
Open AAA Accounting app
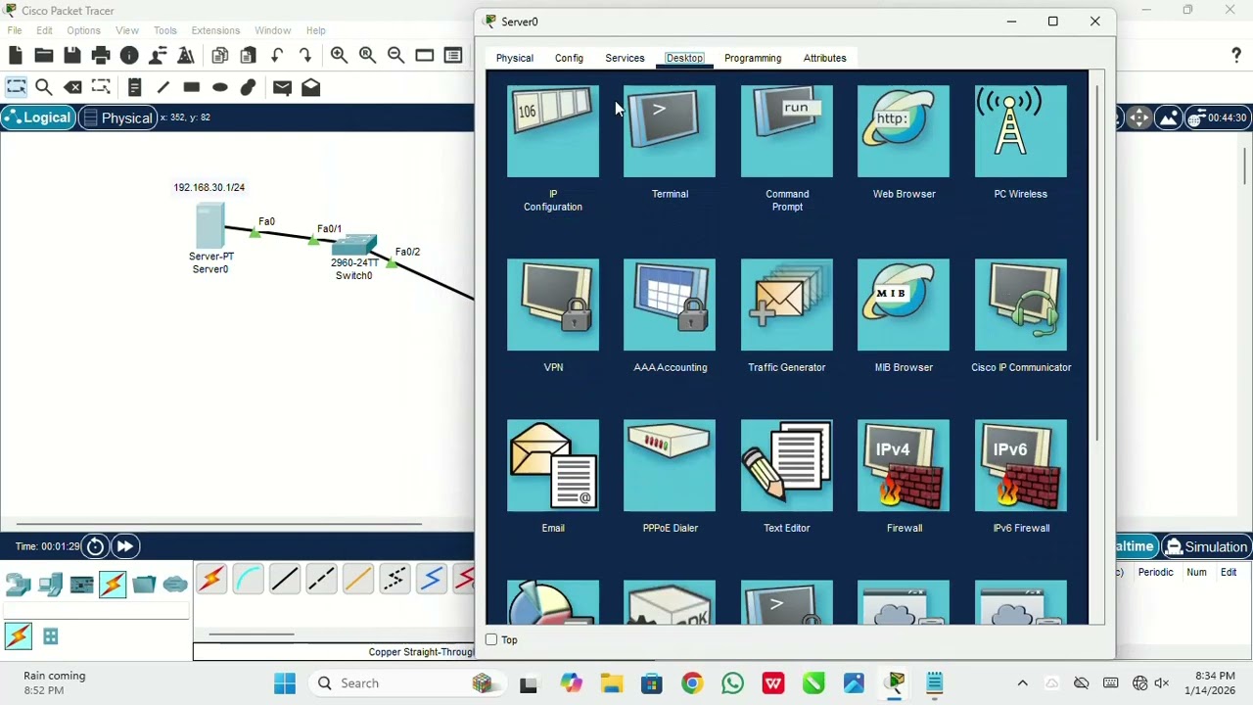click(x=670, y=305)
